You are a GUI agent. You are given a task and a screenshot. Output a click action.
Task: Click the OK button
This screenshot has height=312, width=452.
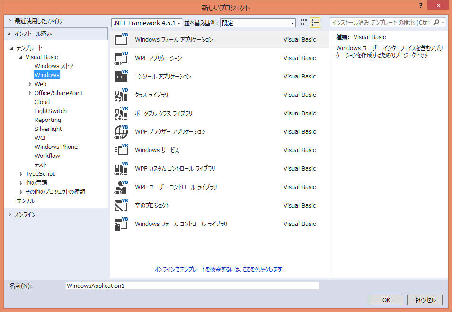tap(386, 300)
